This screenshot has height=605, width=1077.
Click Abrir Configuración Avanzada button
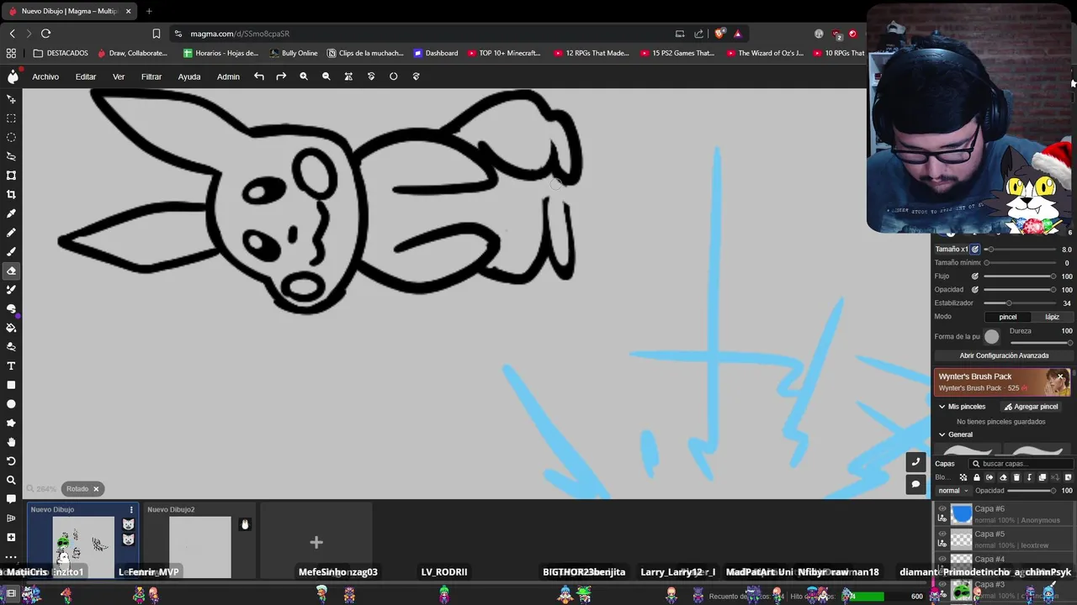pyautogui.click(x=1004, y=355)
